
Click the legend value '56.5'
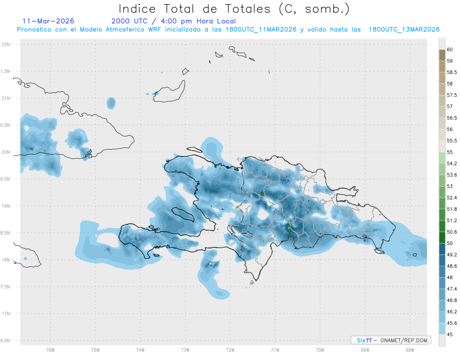coord(452,118)
